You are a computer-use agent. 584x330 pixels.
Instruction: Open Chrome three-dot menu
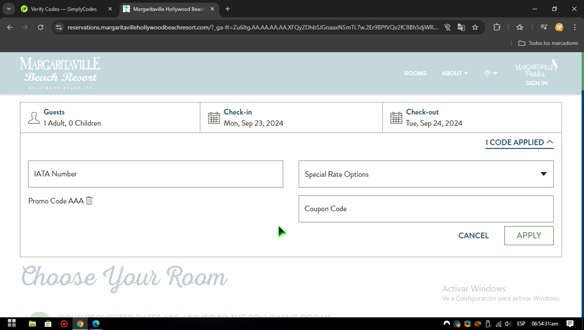[x=575, y=27]
